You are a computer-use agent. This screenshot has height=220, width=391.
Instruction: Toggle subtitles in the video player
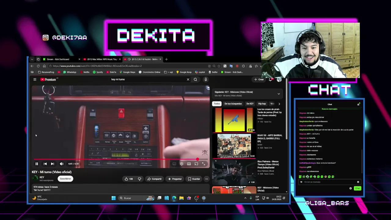pos(174,164)
